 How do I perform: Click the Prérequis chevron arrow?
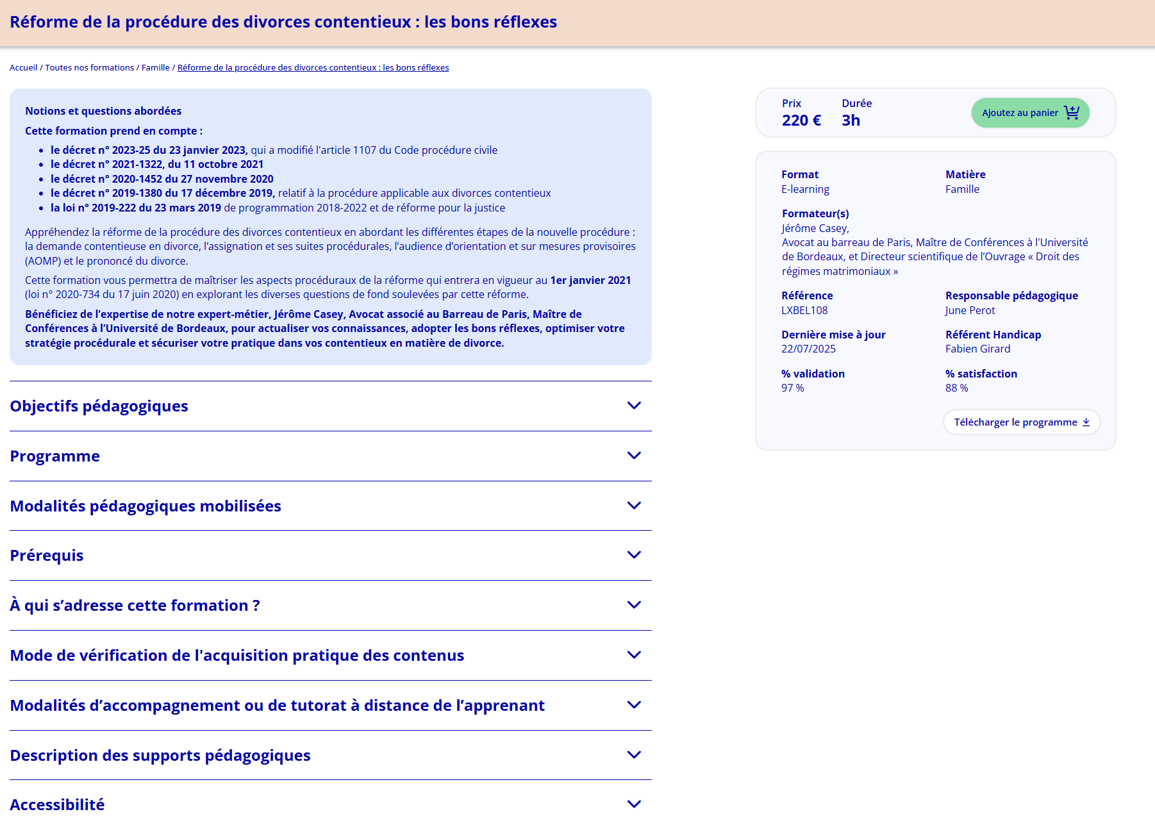pos(633,555)
